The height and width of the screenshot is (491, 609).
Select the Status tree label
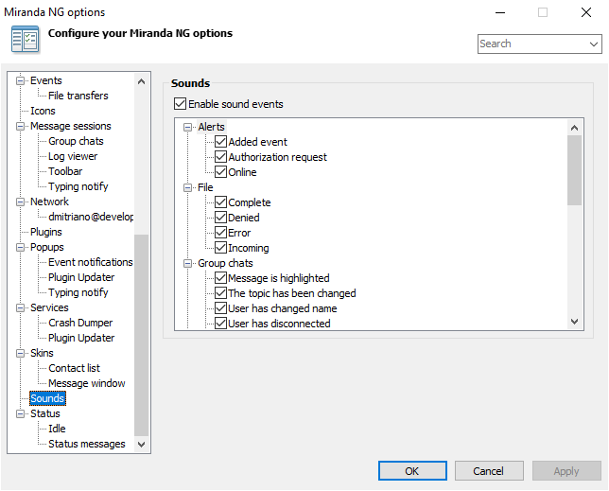pos(45,413)
